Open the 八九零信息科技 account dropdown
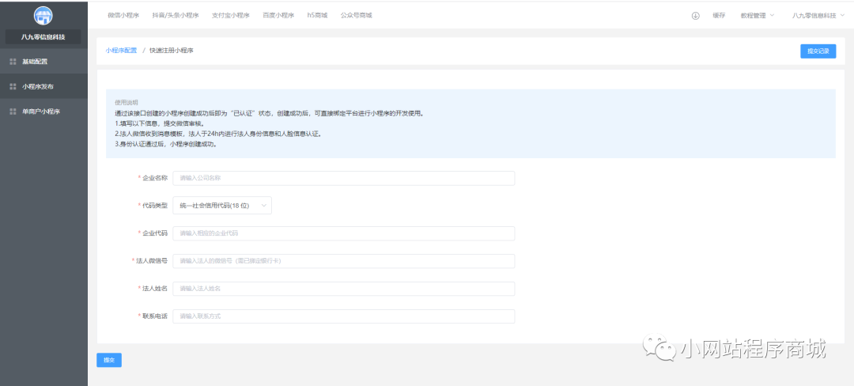The width and height of the screenshot is (854, 386). coord(818,16)
